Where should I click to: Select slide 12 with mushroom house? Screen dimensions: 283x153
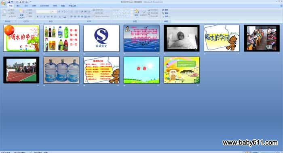tap(182, 70)
